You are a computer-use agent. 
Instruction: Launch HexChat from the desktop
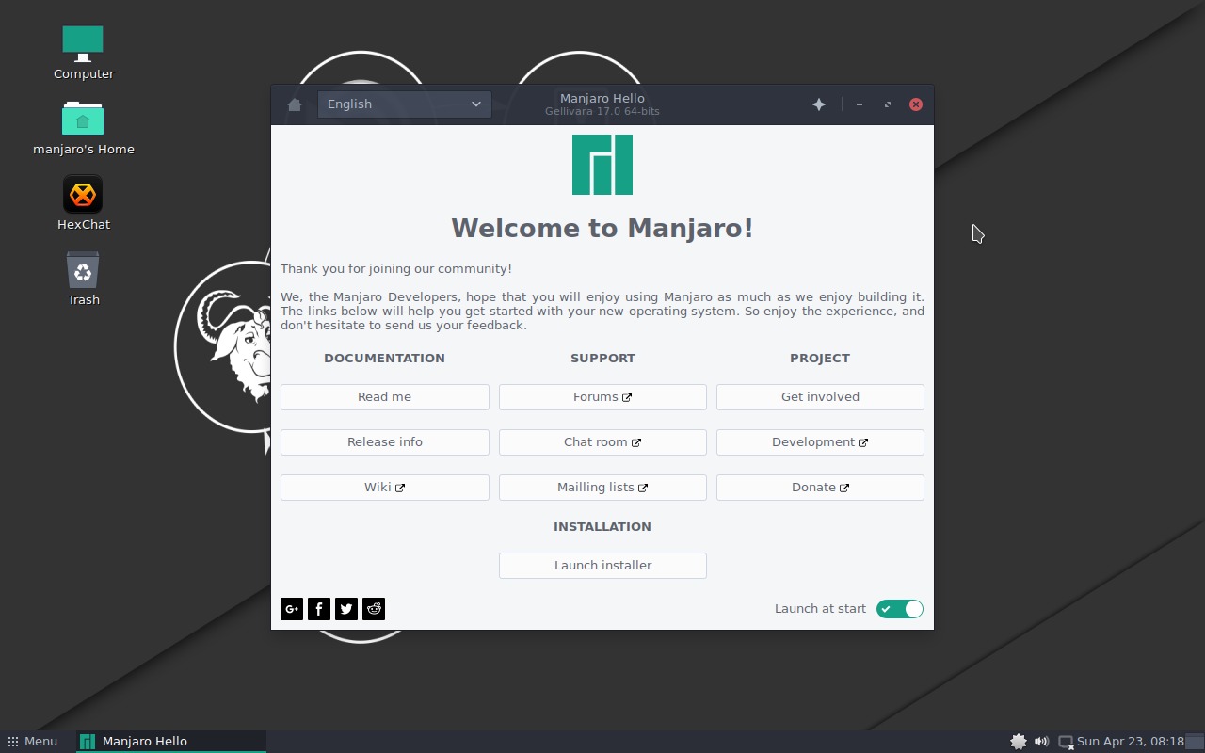(x=83, y=194)
